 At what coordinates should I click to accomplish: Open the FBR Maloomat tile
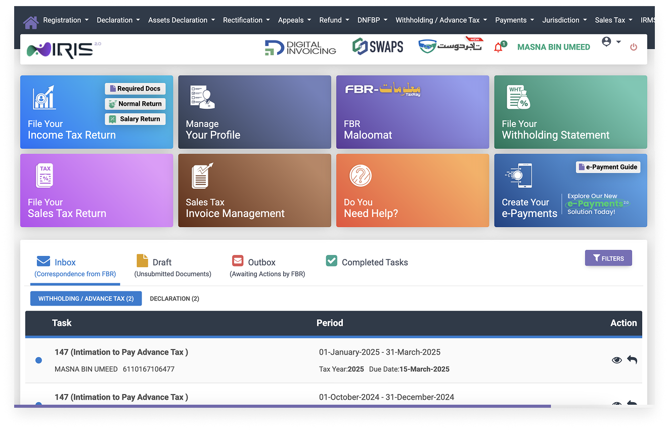413,112
